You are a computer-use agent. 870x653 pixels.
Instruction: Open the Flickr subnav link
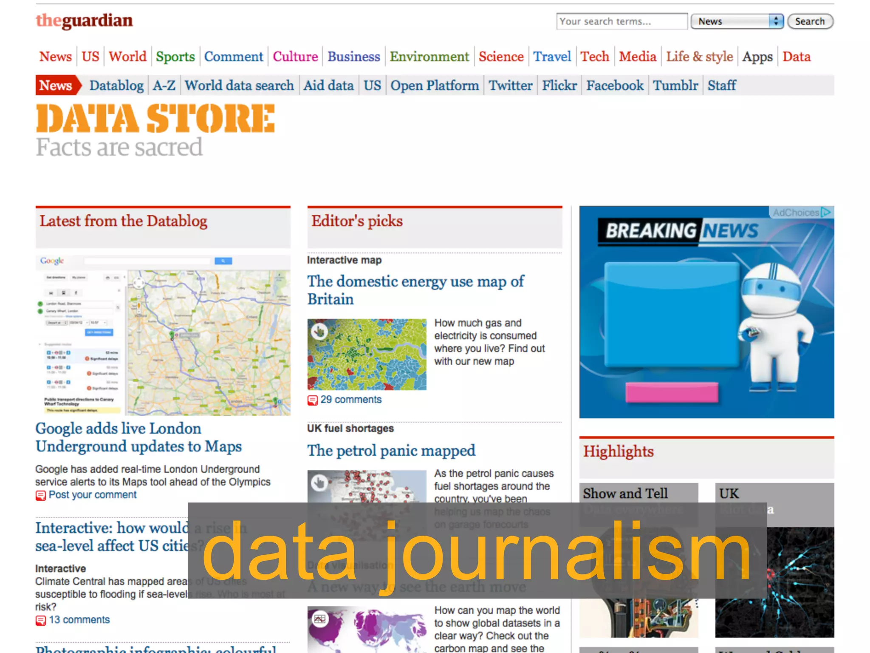pyautogui.click(x=559, y=85)
